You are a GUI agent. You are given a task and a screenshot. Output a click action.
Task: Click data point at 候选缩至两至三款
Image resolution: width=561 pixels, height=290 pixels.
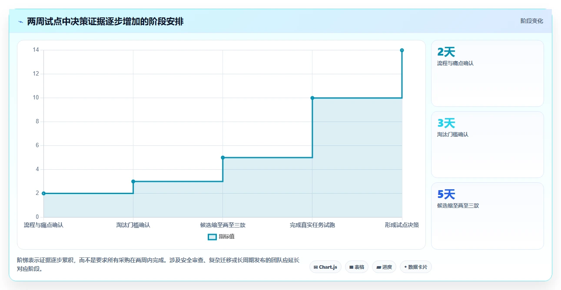pyautogui.click(x=222, y=158)
